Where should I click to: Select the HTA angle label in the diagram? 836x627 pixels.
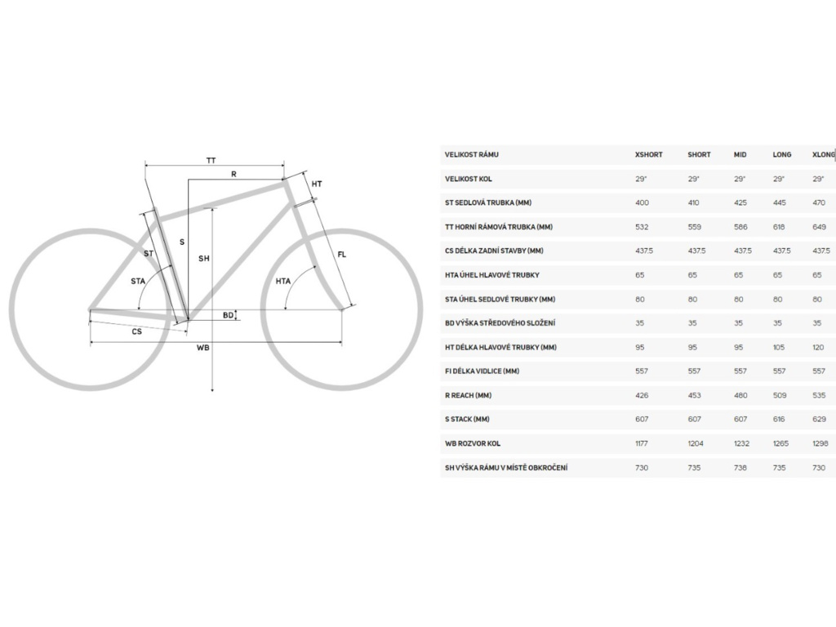pyautogui.click(x=282, y=282)
